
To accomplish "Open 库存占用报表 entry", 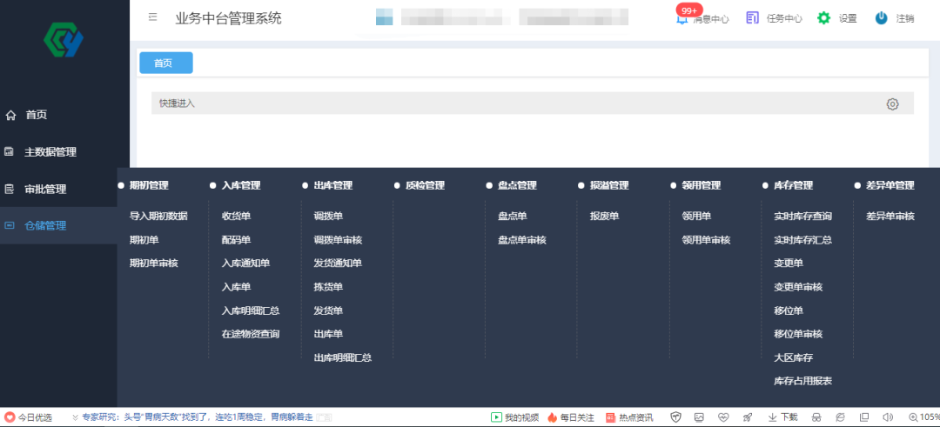I will click(x=803, y=381).
